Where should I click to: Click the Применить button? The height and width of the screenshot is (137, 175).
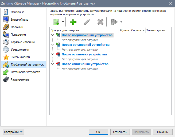pos(141,132)
